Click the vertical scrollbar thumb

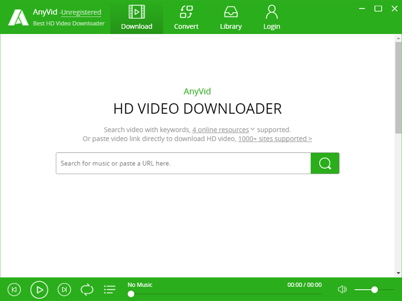pyautogui.click(x=398, y=88)
